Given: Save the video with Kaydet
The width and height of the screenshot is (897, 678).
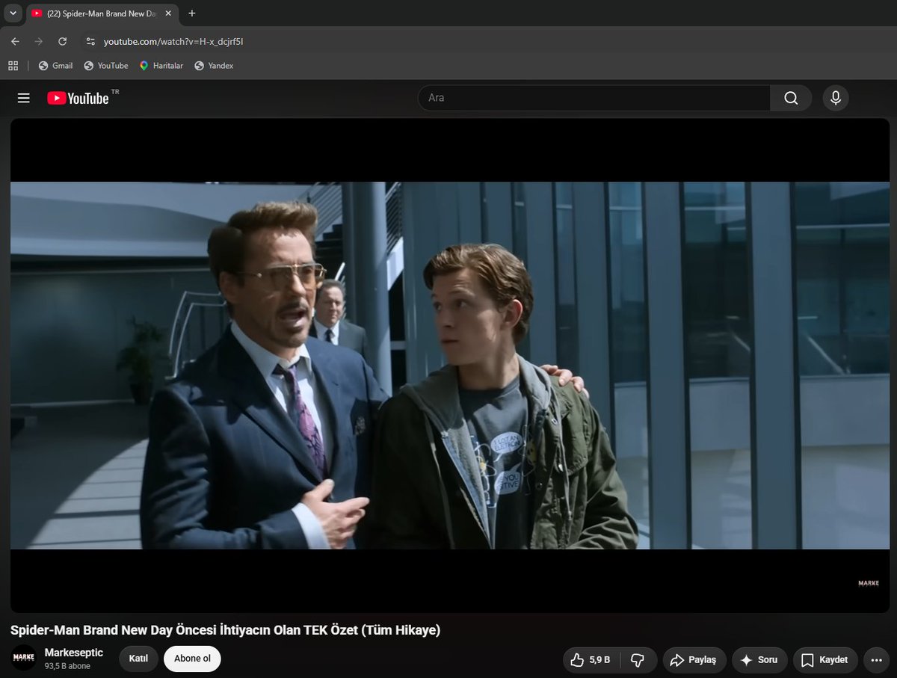Looking at the screenshot, I should point(825,660).
